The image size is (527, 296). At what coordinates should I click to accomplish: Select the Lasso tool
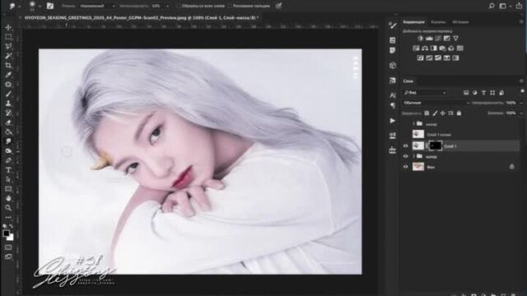tap(8, 46)
